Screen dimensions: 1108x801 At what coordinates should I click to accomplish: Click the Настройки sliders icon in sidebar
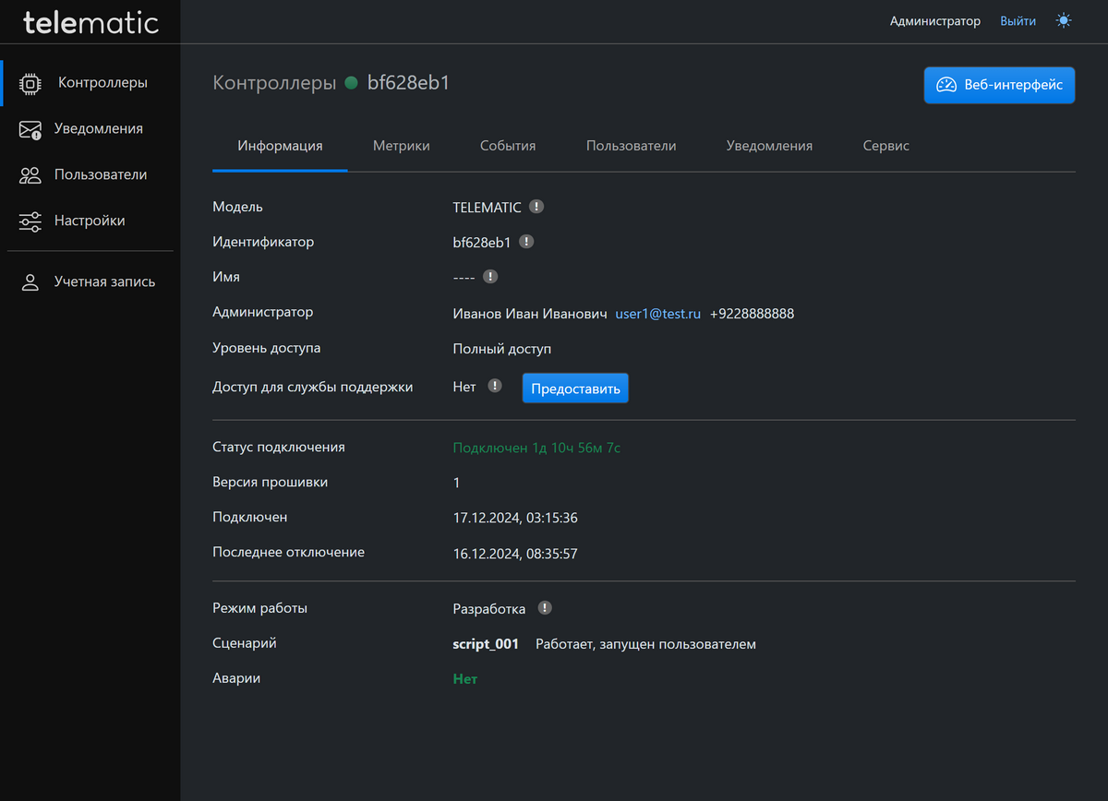[x=30, y=221]
